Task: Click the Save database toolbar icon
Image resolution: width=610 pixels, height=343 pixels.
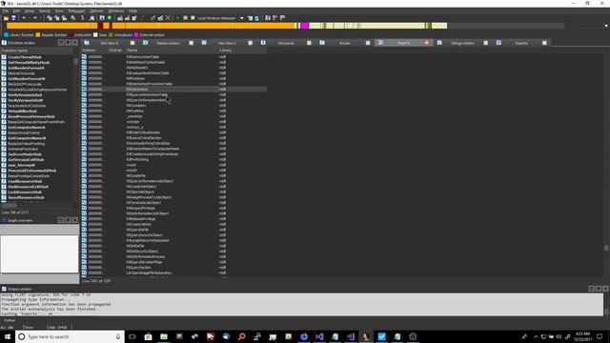Action: pyautogui.click(x=13, y=18)
